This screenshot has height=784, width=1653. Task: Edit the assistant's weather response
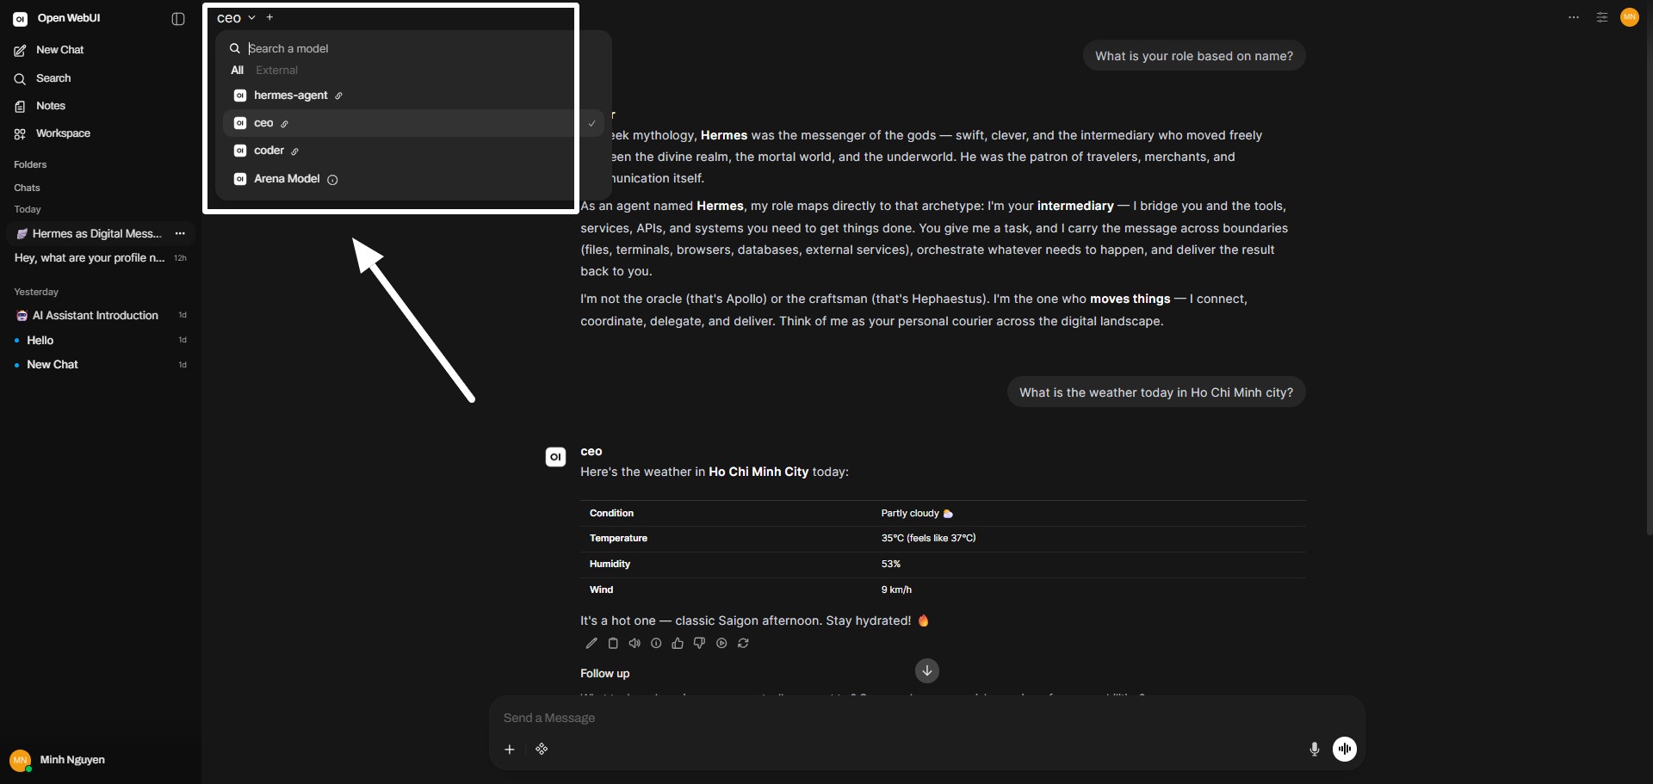click(x=591, y=643)
